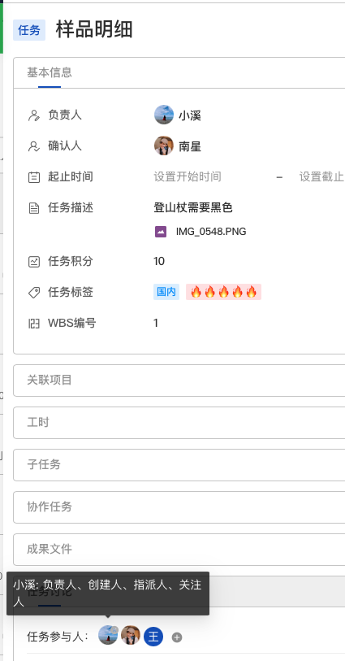The width and height of the screenshot is (345, 661).
Task: Click the purple image file icon
Action: pos(160,232)
